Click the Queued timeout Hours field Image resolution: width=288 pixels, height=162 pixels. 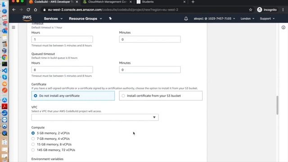(62, 70)
